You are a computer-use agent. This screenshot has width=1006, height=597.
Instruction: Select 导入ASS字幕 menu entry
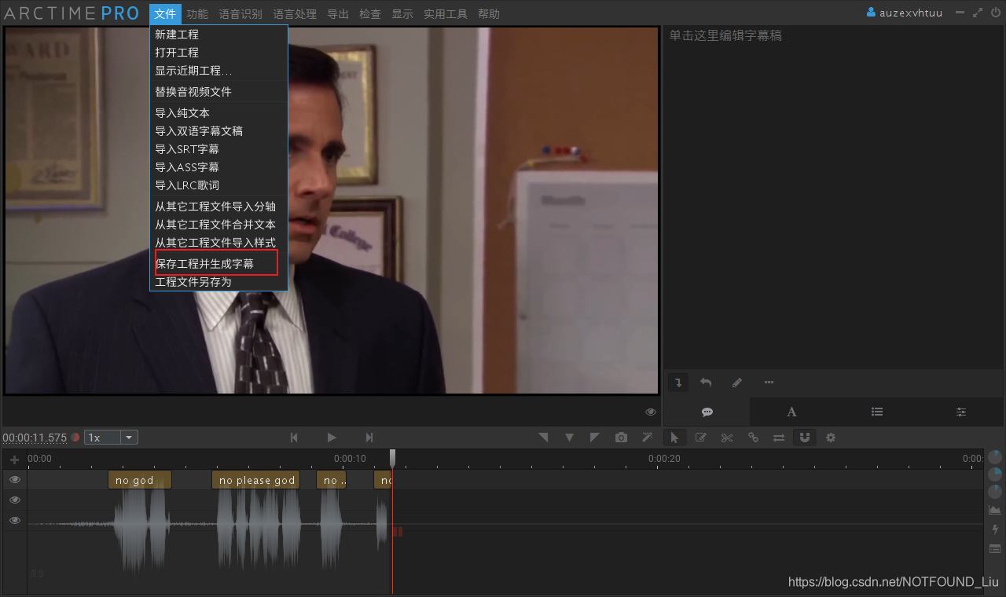pyautogui.click(x=218, y=167)
